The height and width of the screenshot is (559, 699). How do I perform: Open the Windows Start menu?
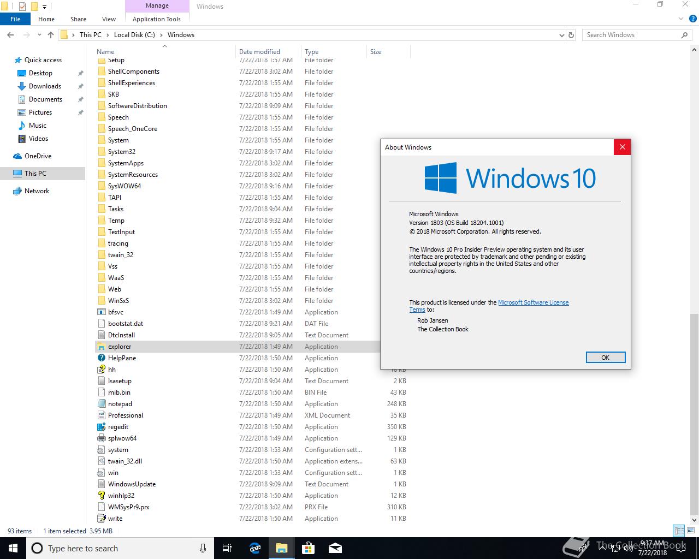point(13,548)
